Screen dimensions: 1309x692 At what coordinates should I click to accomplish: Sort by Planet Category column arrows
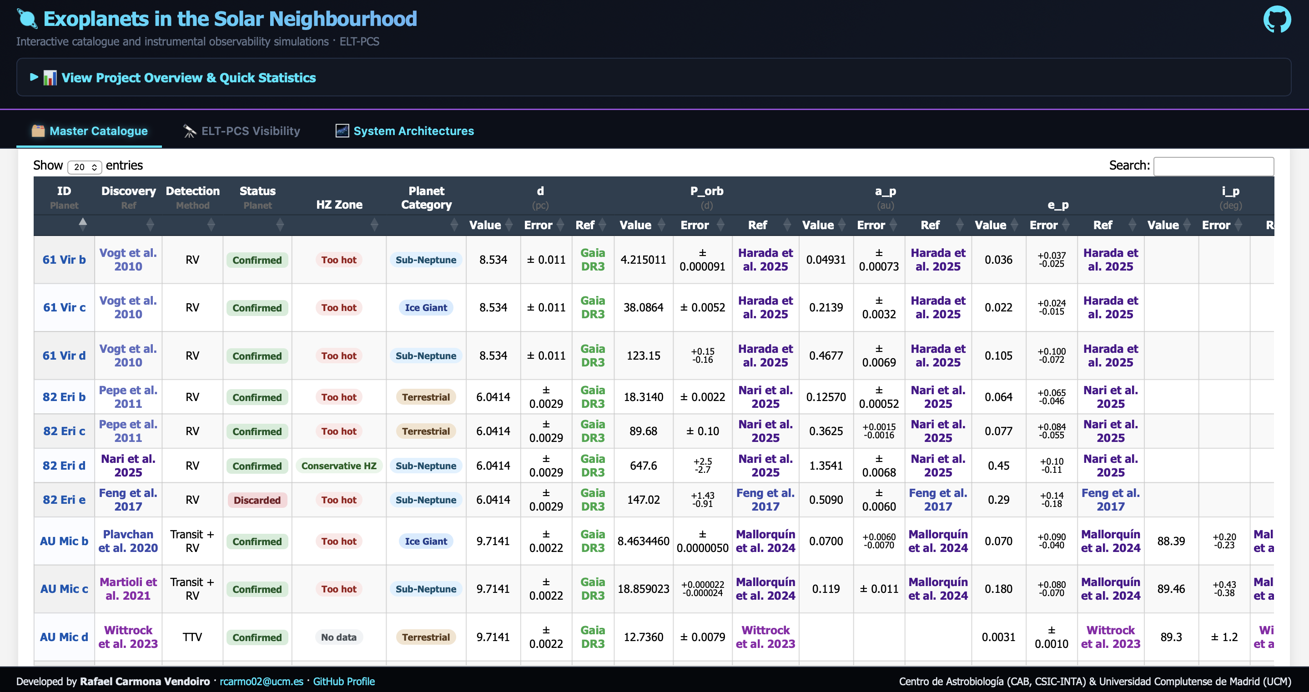click(x=454, y=224)
